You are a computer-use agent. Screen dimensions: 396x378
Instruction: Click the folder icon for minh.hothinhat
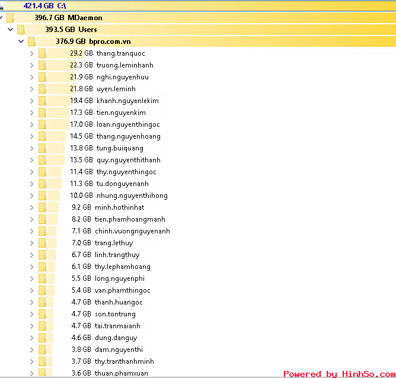tap(42, 208)
